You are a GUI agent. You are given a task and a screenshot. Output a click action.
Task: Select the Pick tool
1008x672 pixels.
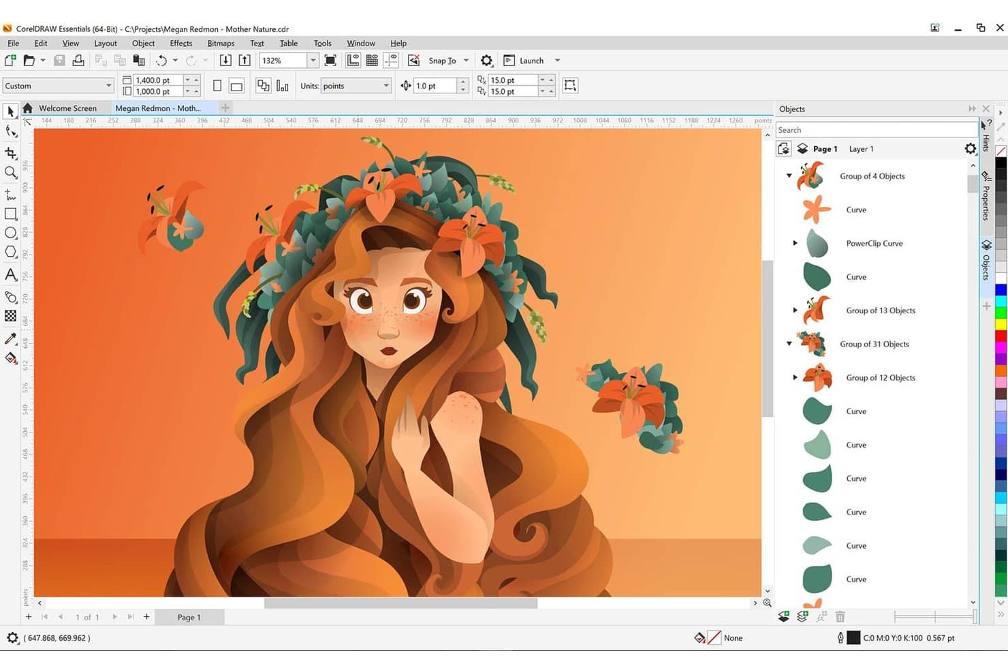(x=10, y=111)
